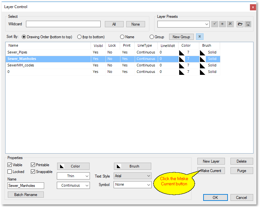Click the Name column header
The width and height of the screenshot is (260, 208).
[48, 45]
